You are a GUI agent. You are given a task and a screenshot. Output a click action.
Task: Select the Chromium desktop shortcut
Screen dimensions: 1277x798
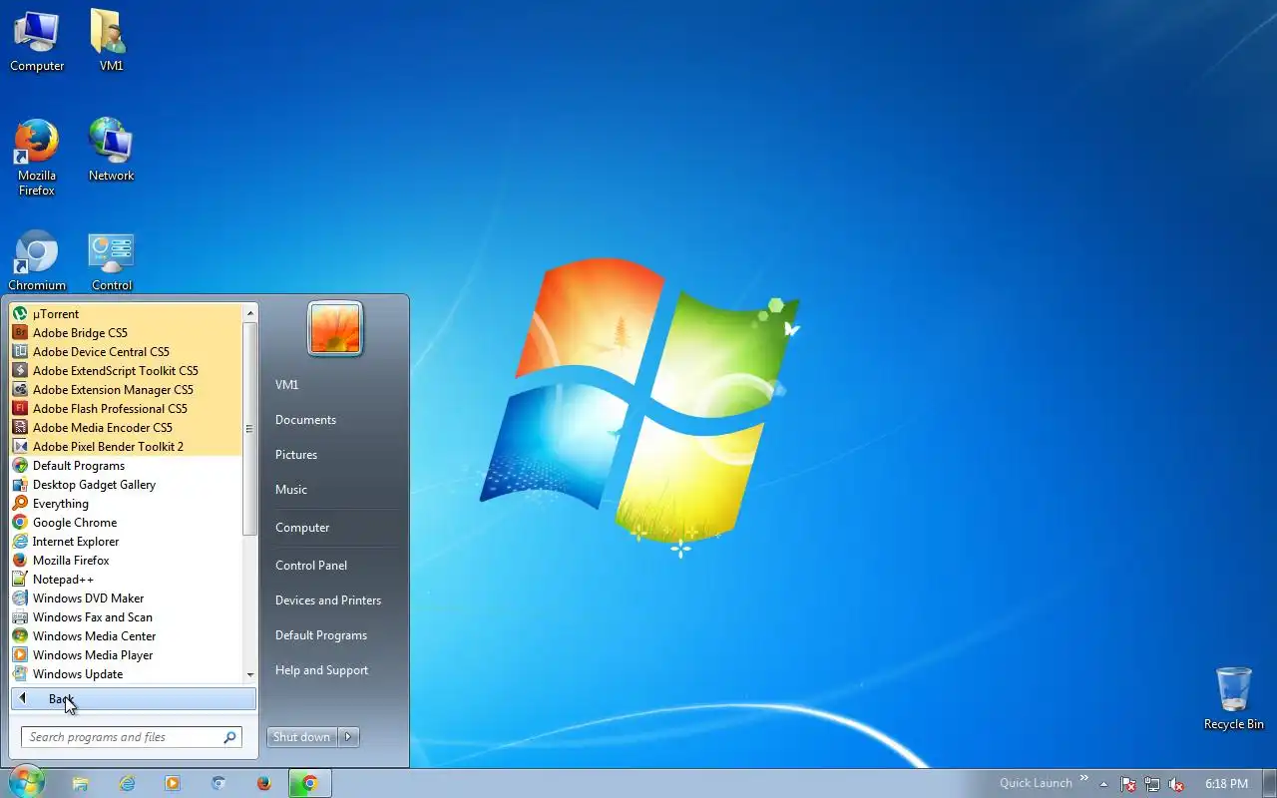point(37,261)
